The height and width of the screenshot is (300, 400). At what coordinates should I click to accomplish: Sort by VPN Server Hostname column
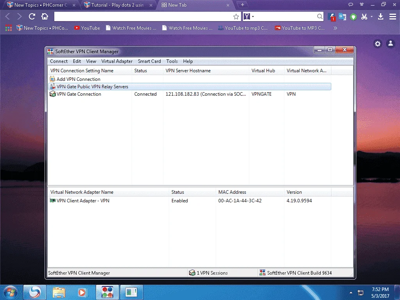206,71
